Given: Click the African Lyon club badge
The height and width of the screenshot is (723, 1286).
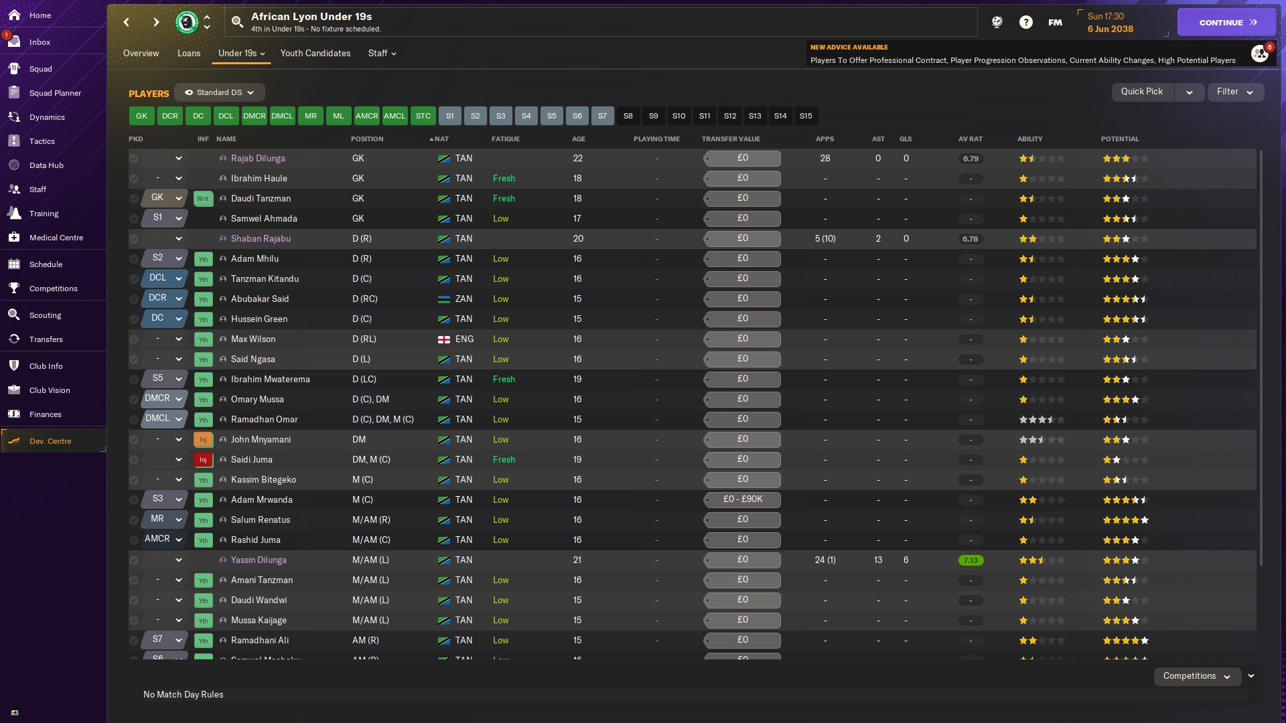Looking at the screenshot, I should [x=187, y=22].
